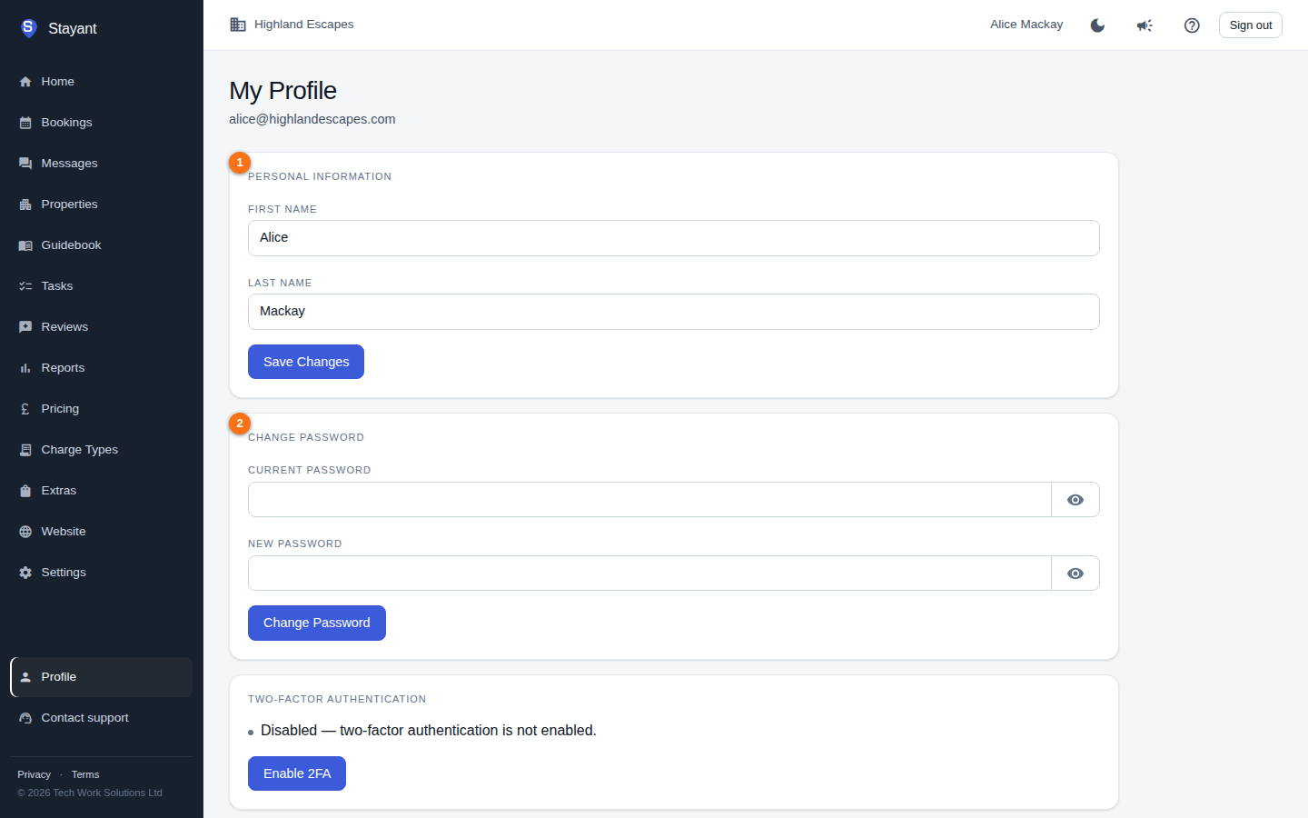The height and width of the screenshot is (818, 1308).
Task: Click the My Profile page heading
Action: [x=283, y=91]
